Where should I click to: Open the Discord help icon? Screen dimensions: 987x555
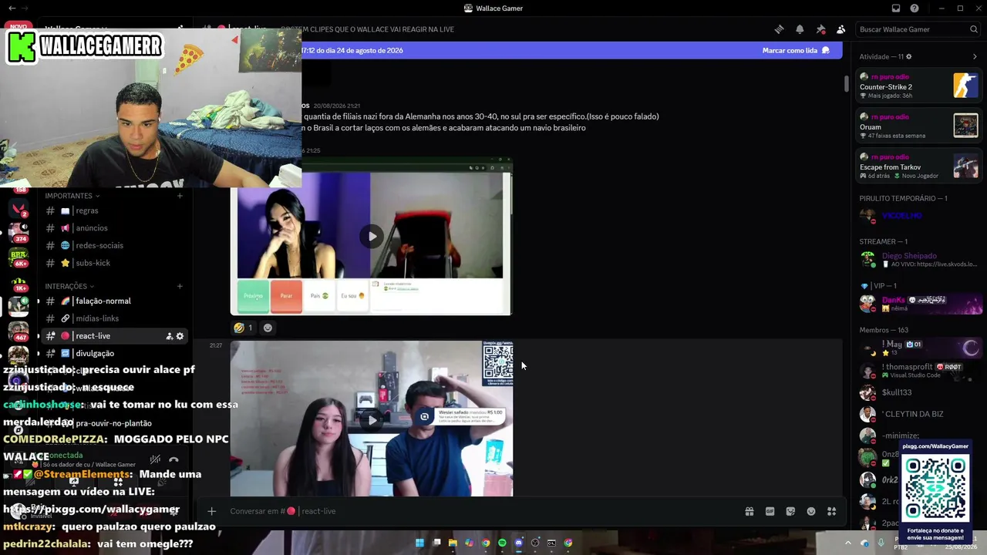coord(915,8)
